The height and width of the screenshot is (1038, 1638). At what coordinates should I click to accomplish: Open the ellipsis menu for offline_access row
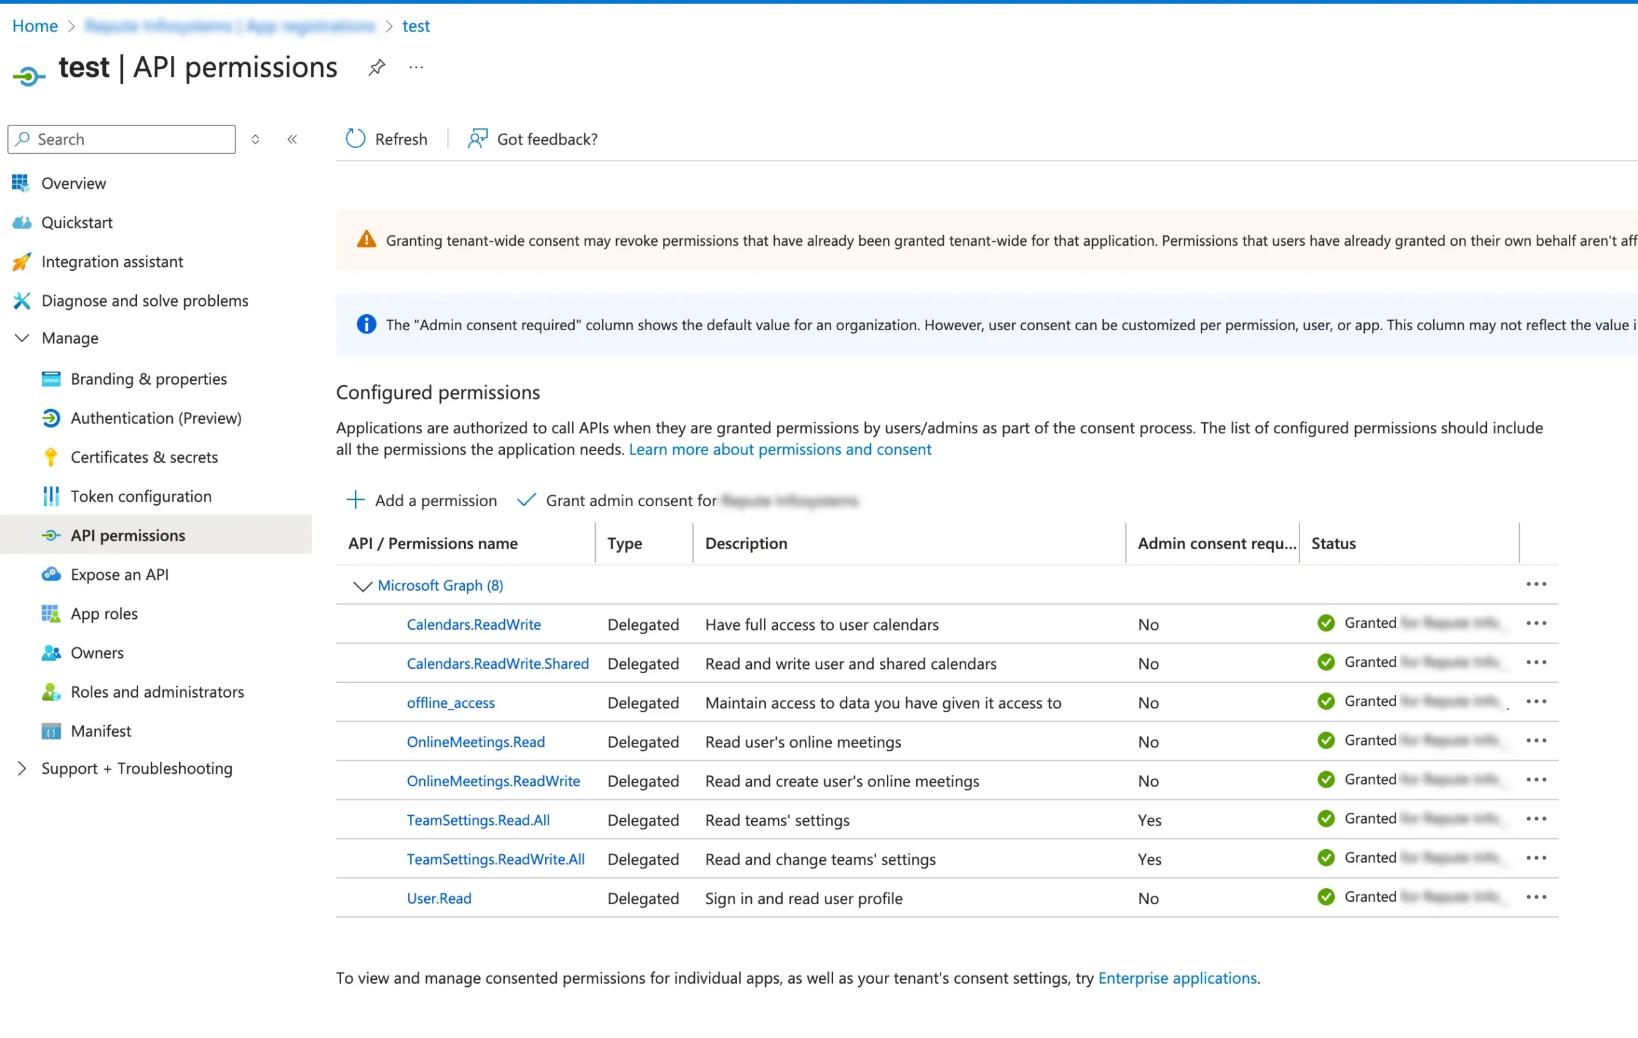pos(1536,701)
